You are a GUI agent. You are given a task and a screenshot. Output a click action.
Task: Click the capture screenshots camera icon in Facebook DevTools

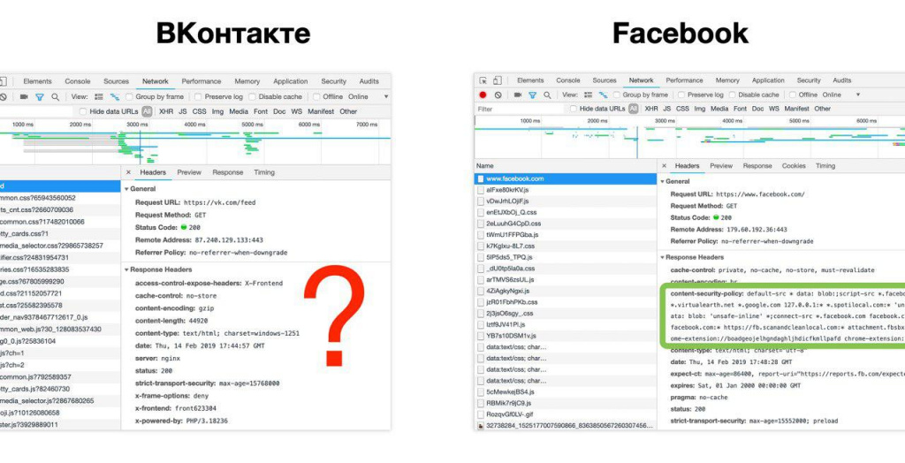point(518,95)
